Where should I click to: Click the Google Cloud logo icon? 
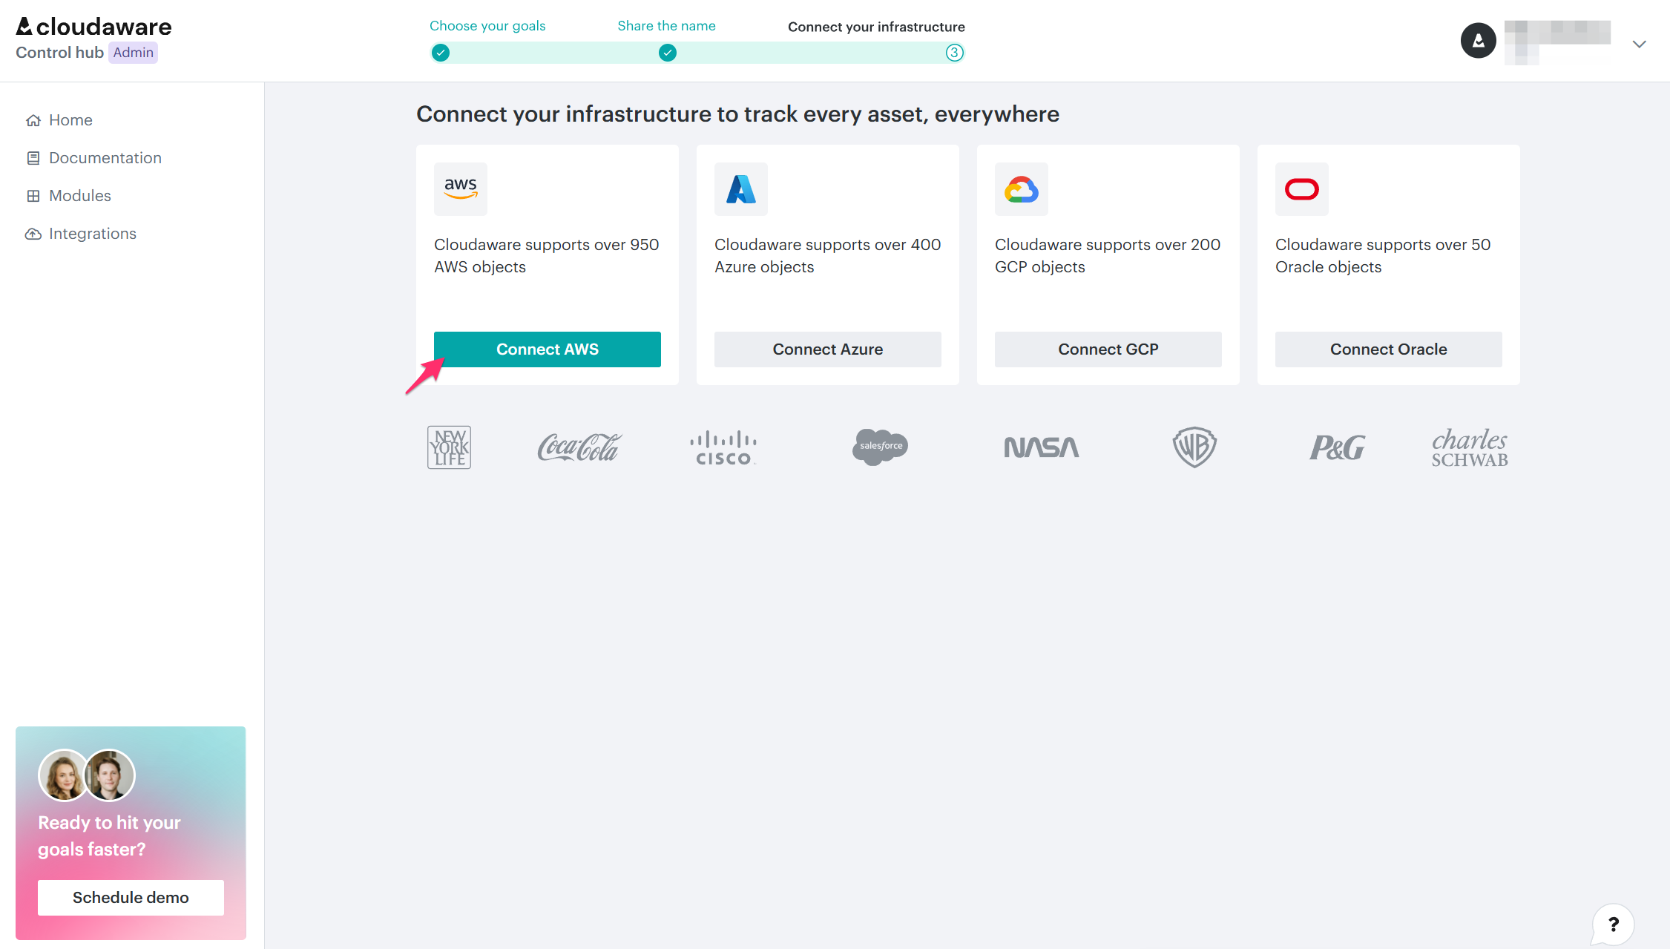(x=1022, y=188)
